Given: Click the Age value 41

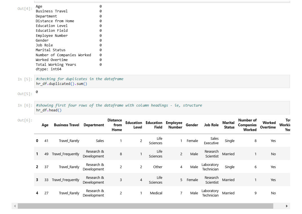Looking at the screenshot, I should pos(46,141).
